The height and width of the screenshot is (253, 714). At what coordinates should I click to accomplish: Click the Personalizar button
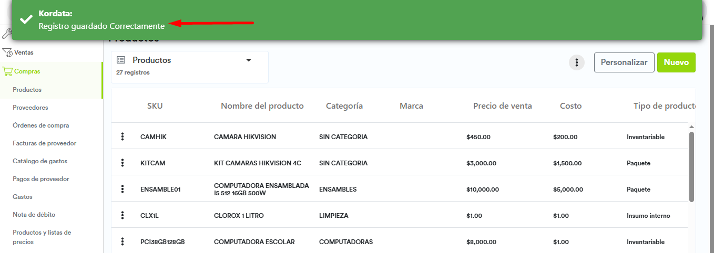pyautogui.click(x=624, y=62)
